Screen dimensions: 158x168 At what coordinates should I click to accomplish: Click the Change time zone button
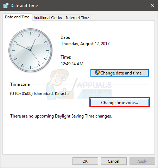120,103
